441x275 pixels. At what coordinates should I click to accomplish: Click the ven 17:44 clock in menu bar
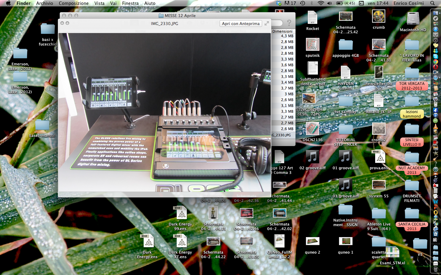click(x=378, y=3)
